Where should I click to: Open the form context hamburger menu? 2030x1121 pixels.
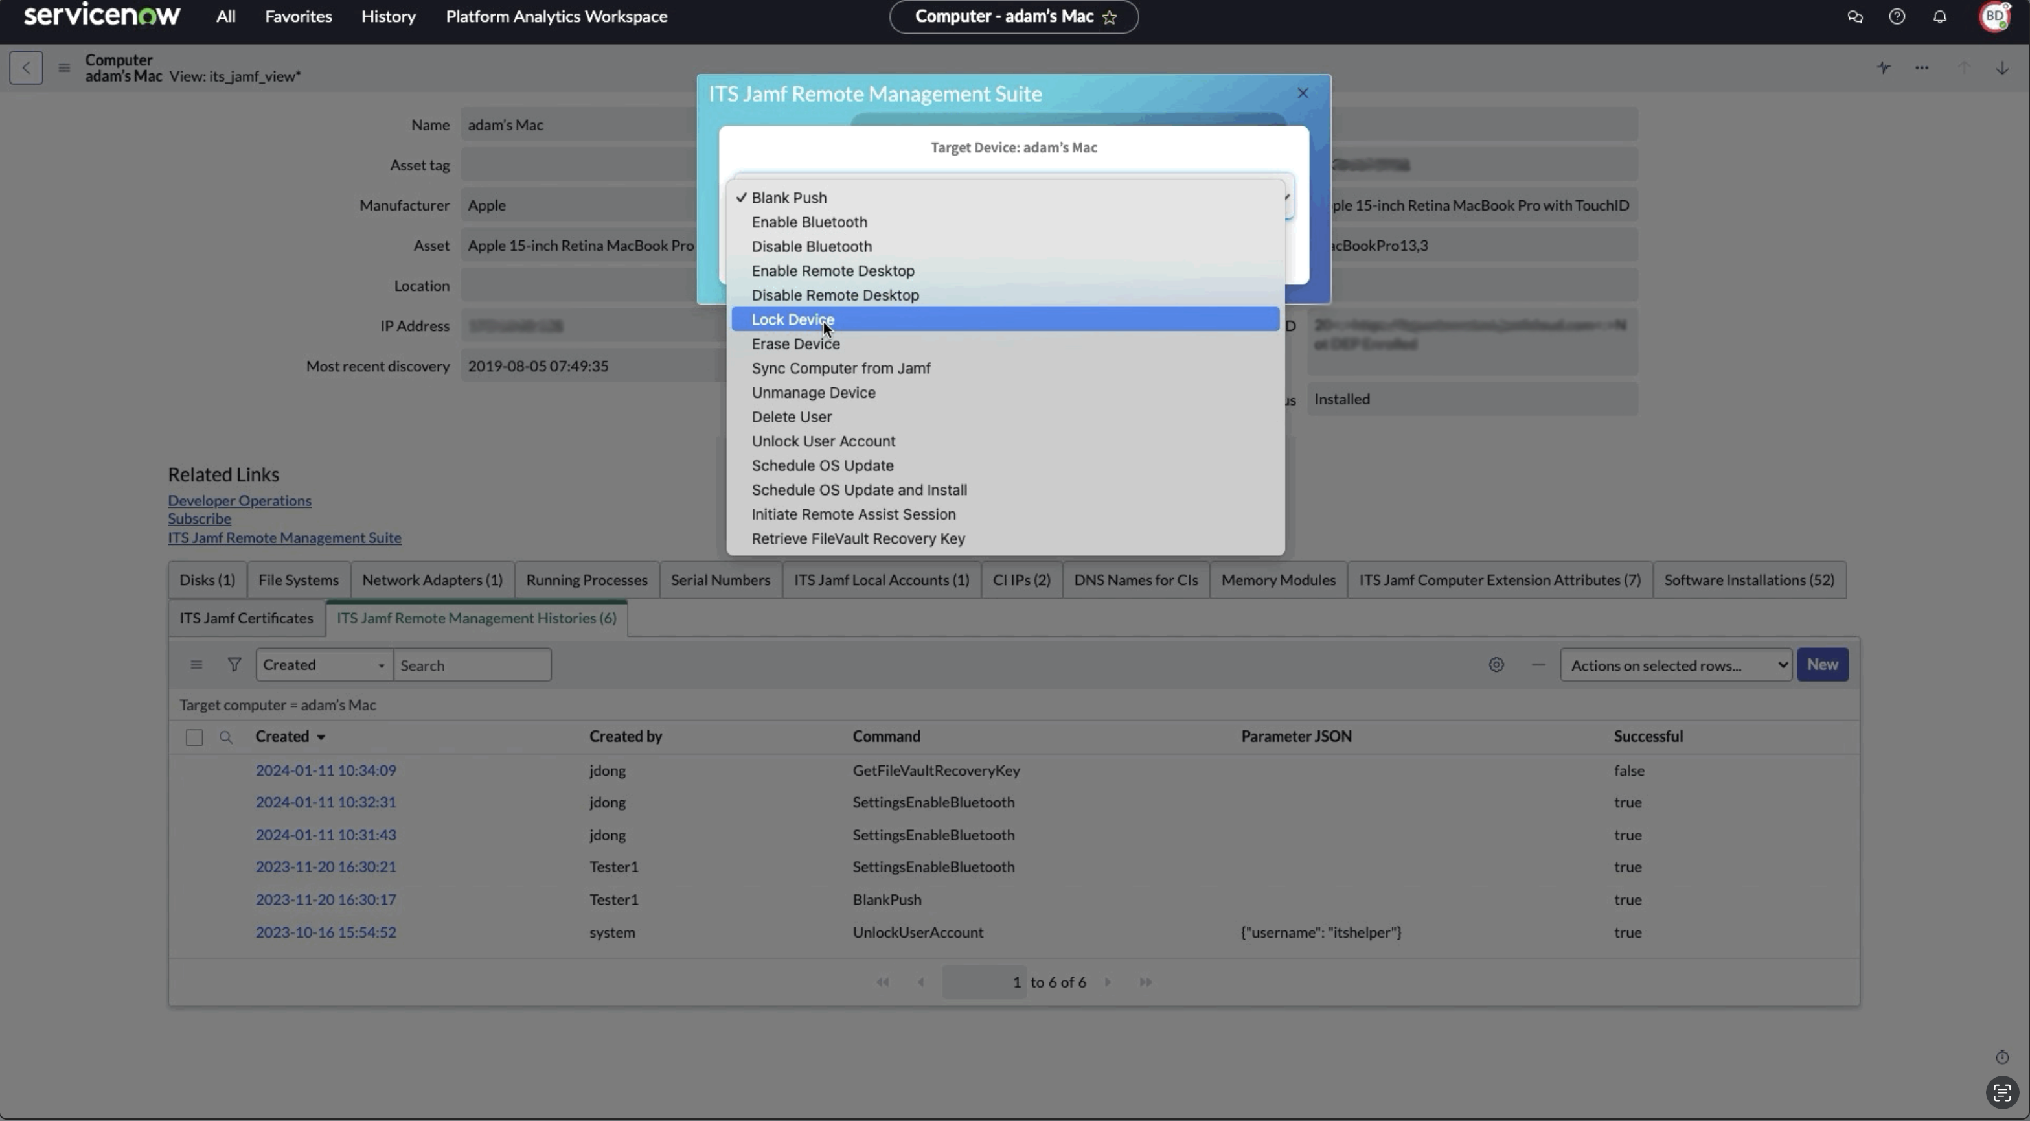pos(64,68)
